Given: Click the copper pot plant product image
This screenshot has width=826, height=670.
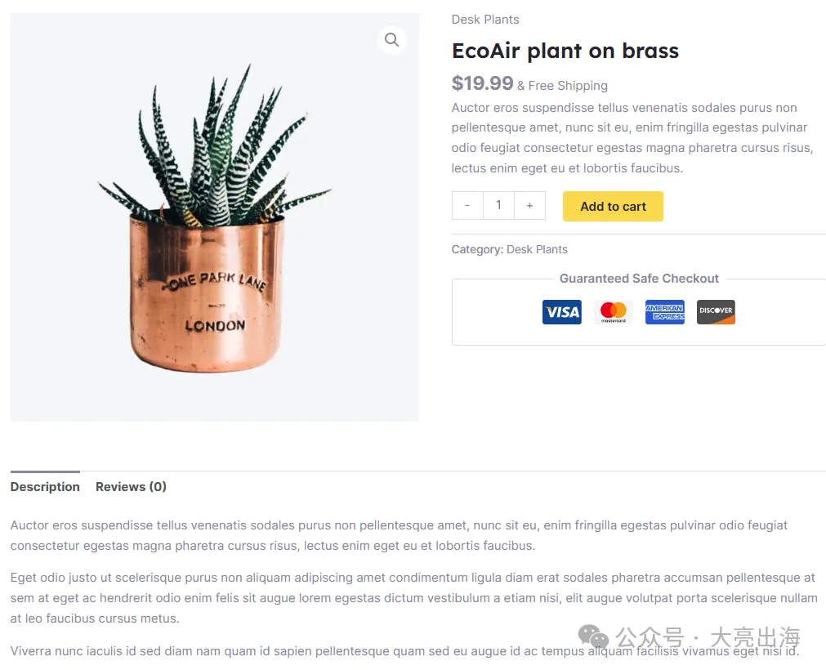Looking at the screenshot, I should coord(215,217).
